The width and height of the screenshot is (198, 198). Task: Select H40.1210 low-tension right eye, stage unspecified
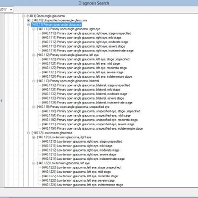[82, 142]
